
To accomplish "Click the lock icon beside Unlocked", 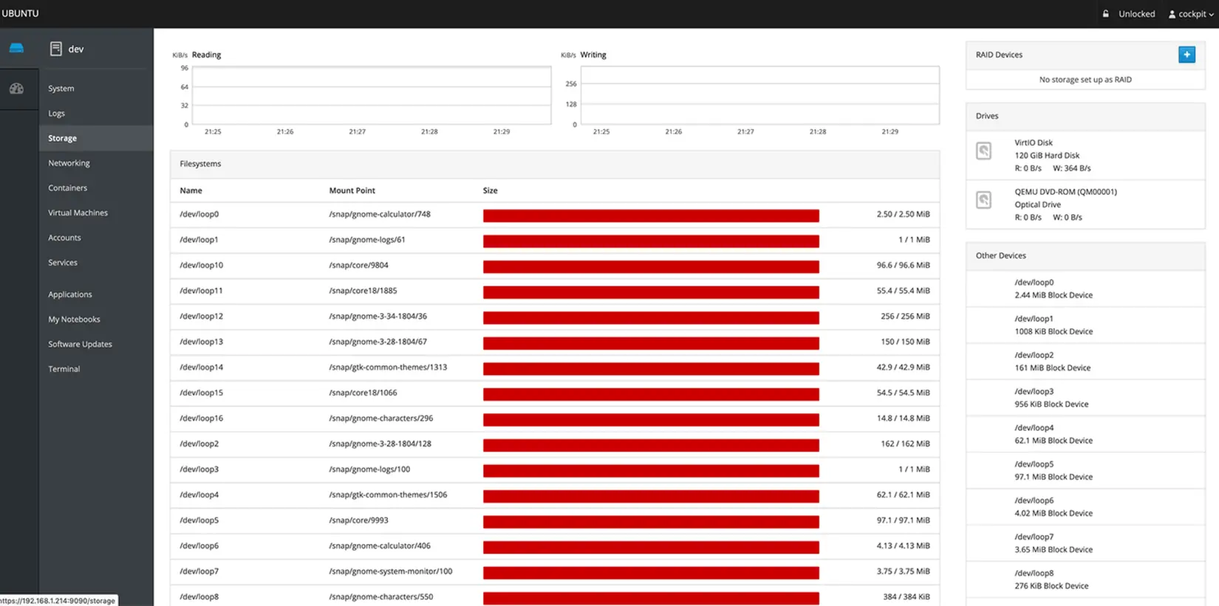I will click(x=1106, y=14).
